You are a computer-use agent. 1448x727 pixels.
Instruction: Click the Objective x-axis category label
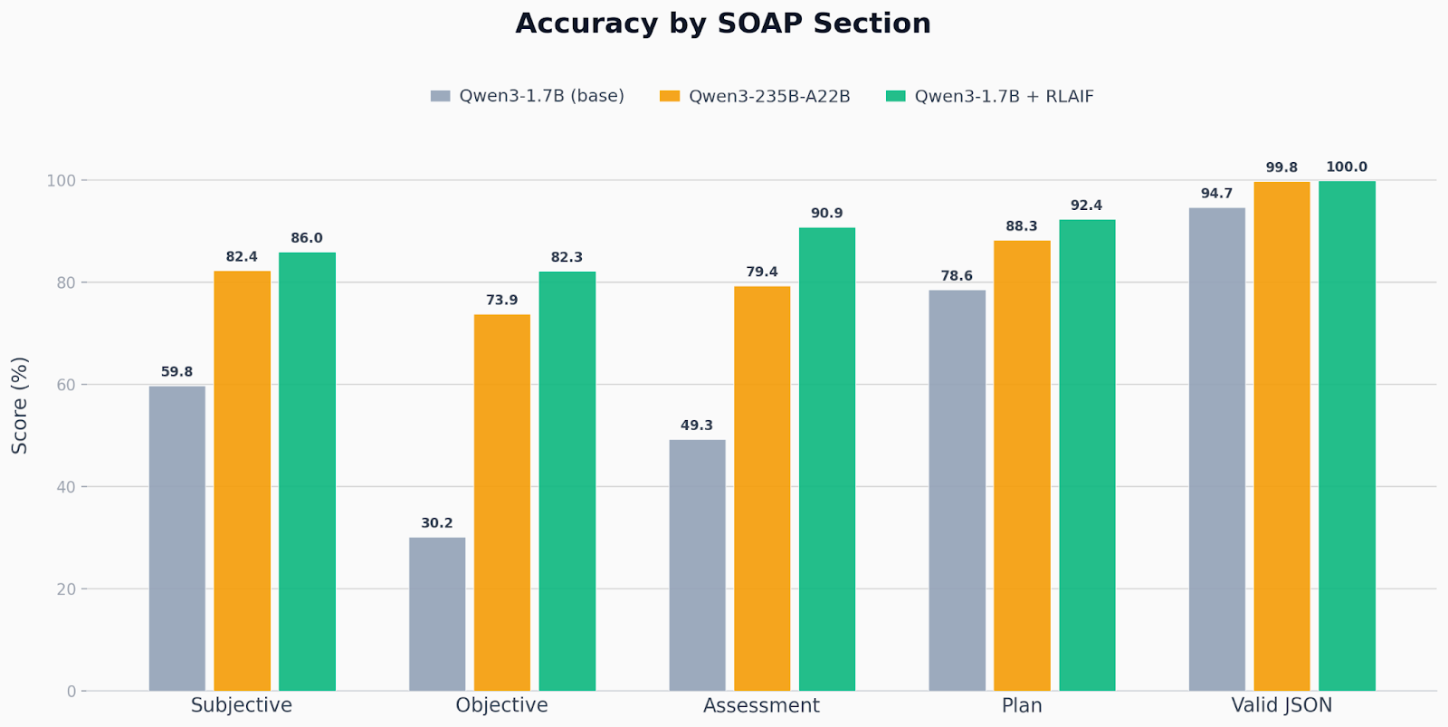502,706
